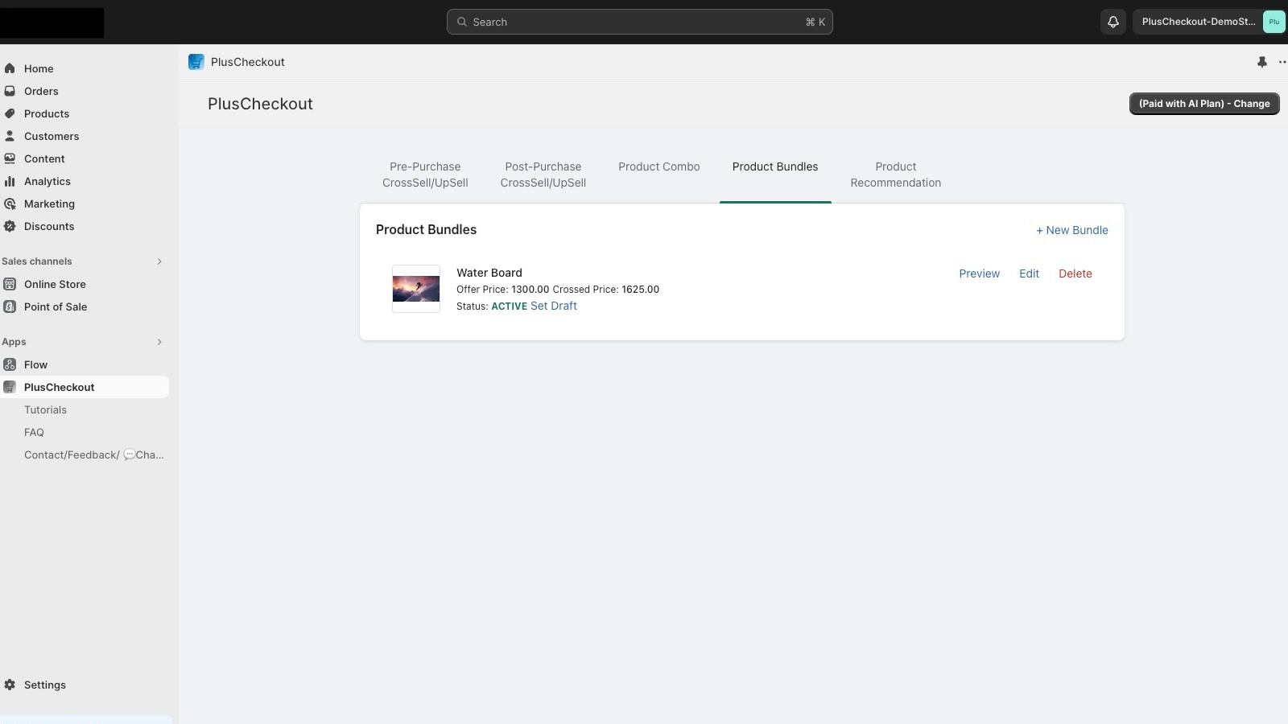Viewport: 1288px width, 724px height.
Task: Open the Point of Sale channel
Action: point(56,306)
